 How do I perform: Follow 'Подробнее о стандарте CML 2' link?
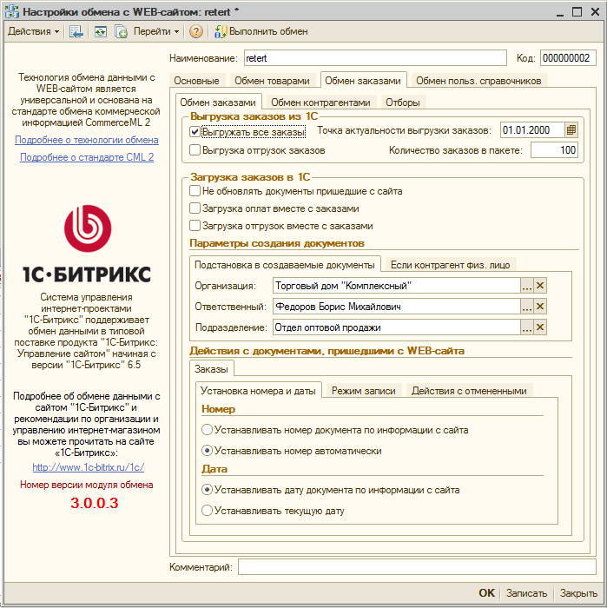[87, 157]
